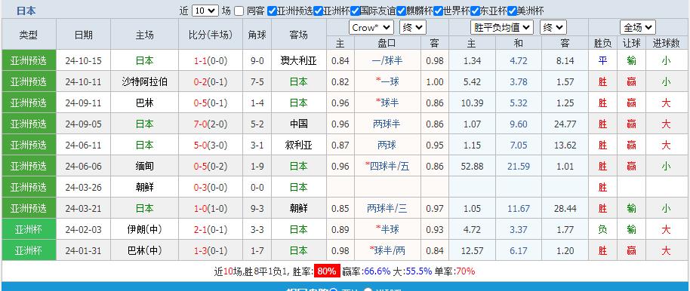This screenshot has height=291, width=690.
Task: Click the *半球 handicap cell
Action: 387,229
